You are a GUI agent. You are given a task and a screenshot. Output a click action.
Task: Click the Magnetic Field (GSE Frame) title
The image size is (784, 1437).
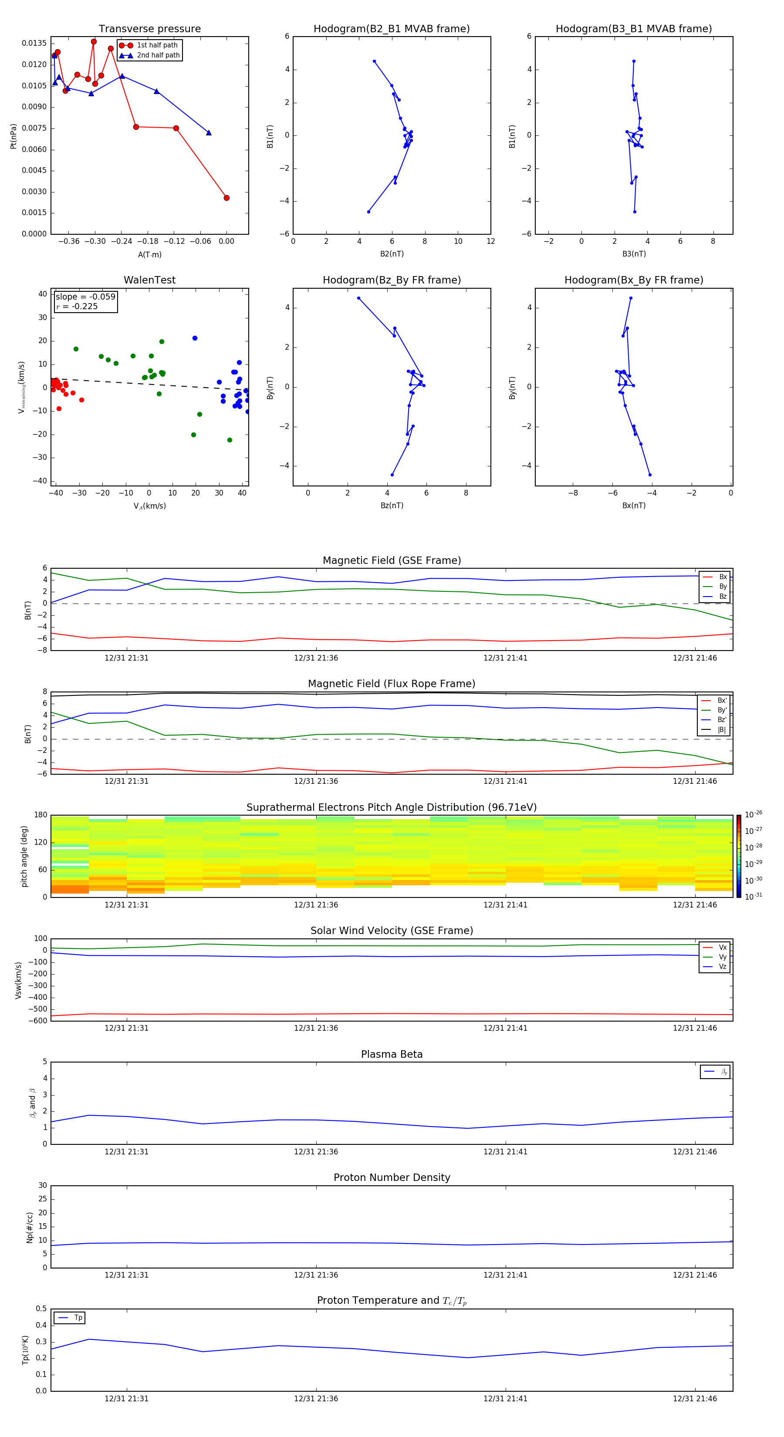392,560
